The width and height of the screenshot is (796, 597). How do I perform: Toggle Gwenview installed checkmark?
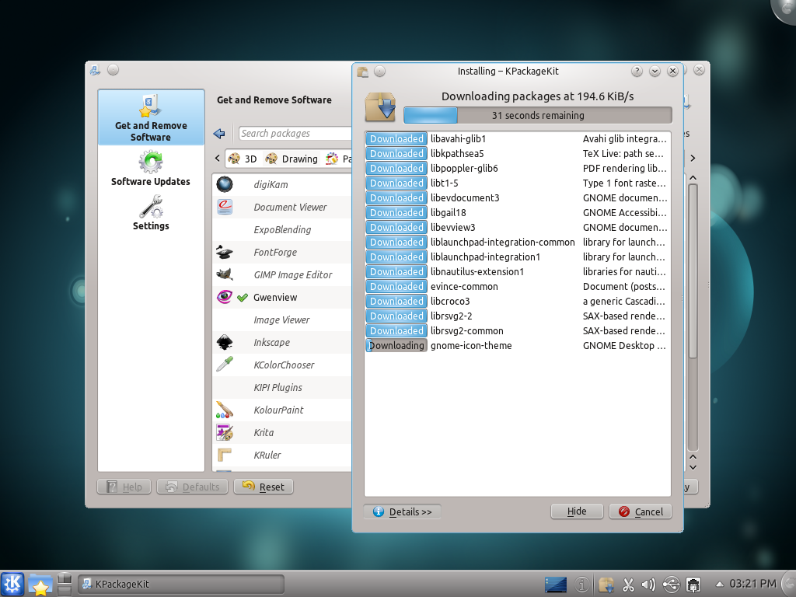click(243, 298)
